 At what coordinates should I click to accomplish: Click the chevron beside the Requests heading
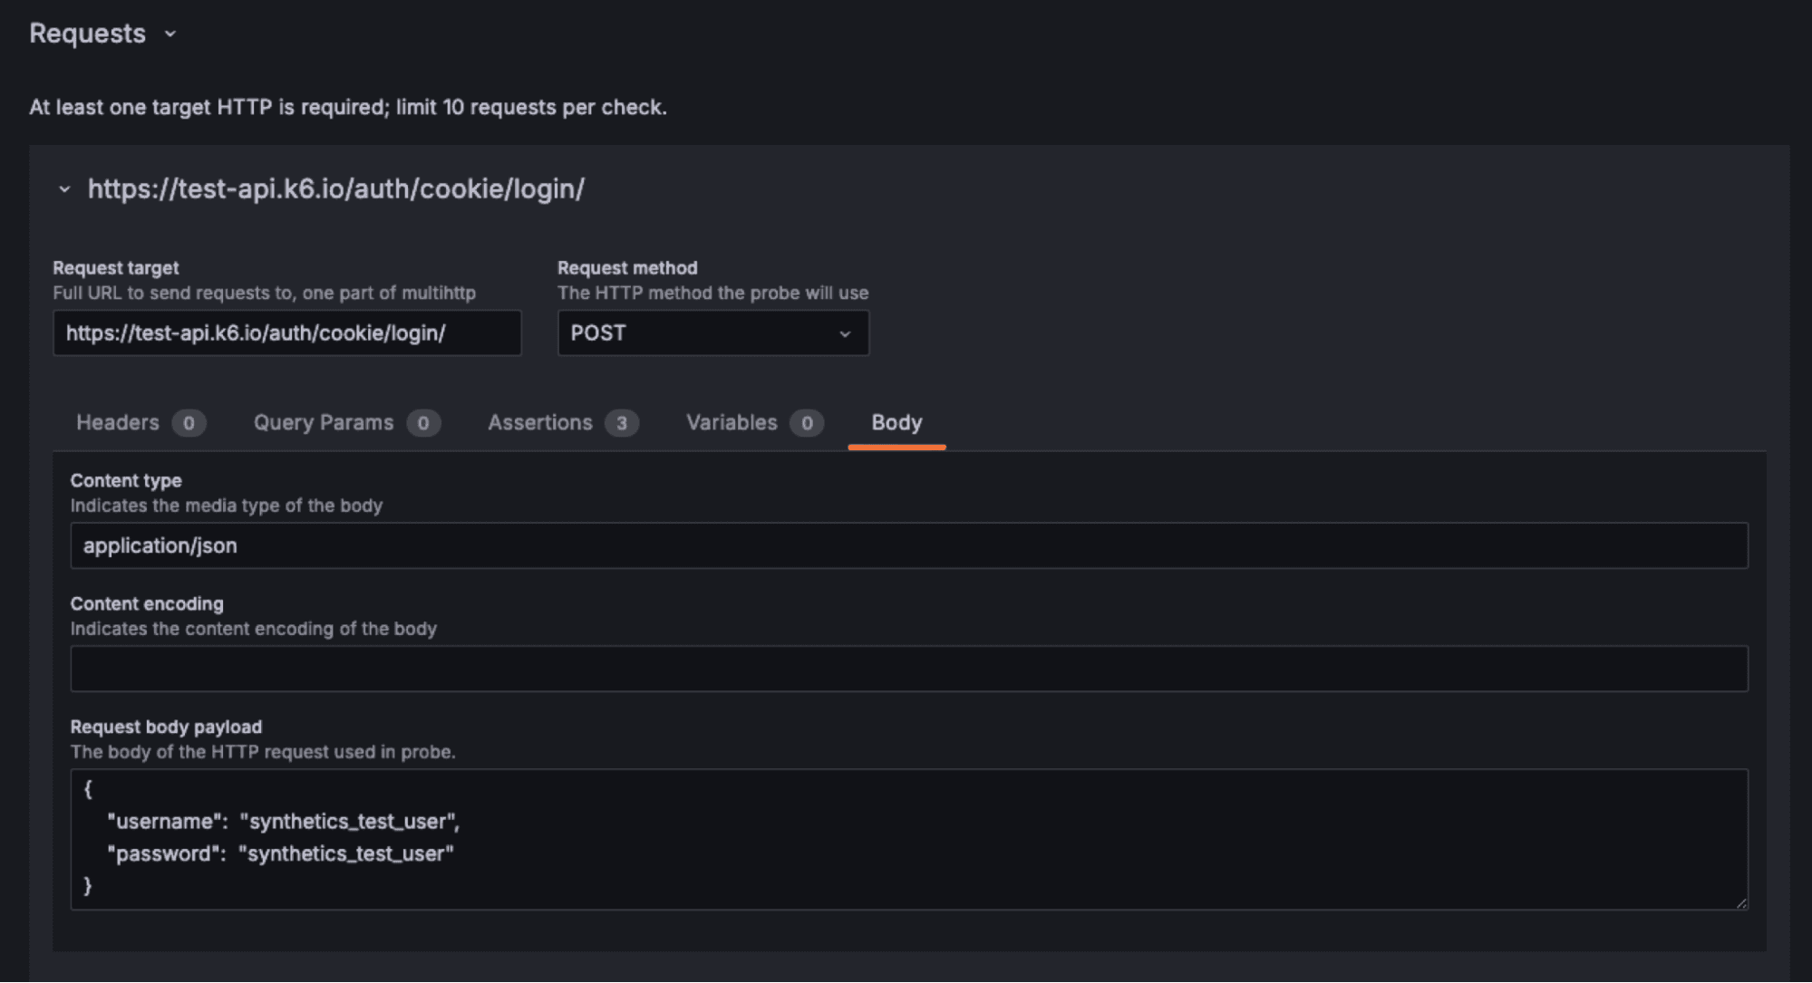point(171,34)
